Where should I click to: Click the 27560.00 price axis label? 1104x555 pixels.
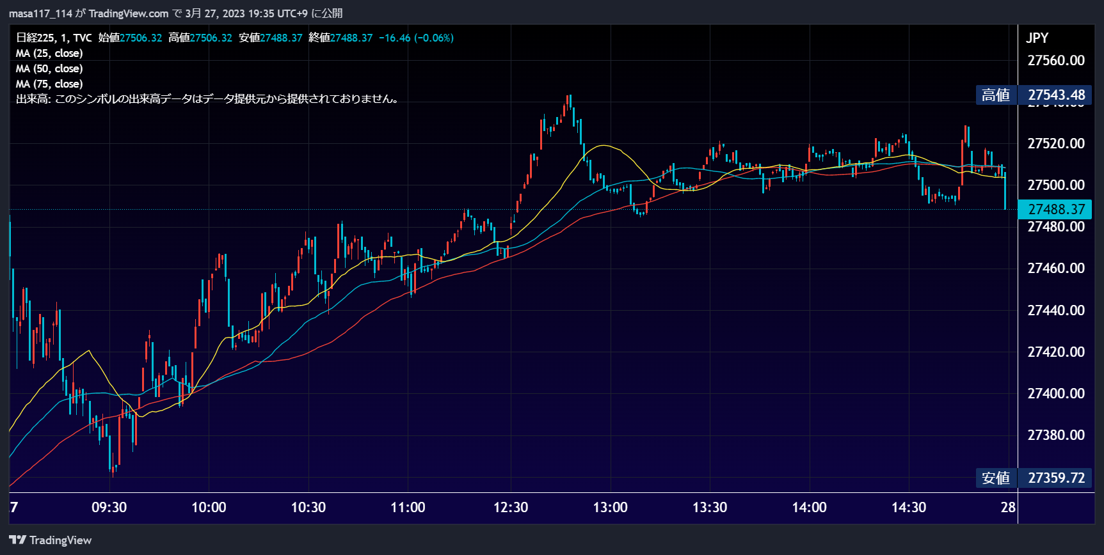pyautogui.click(x=1056, y=60)
